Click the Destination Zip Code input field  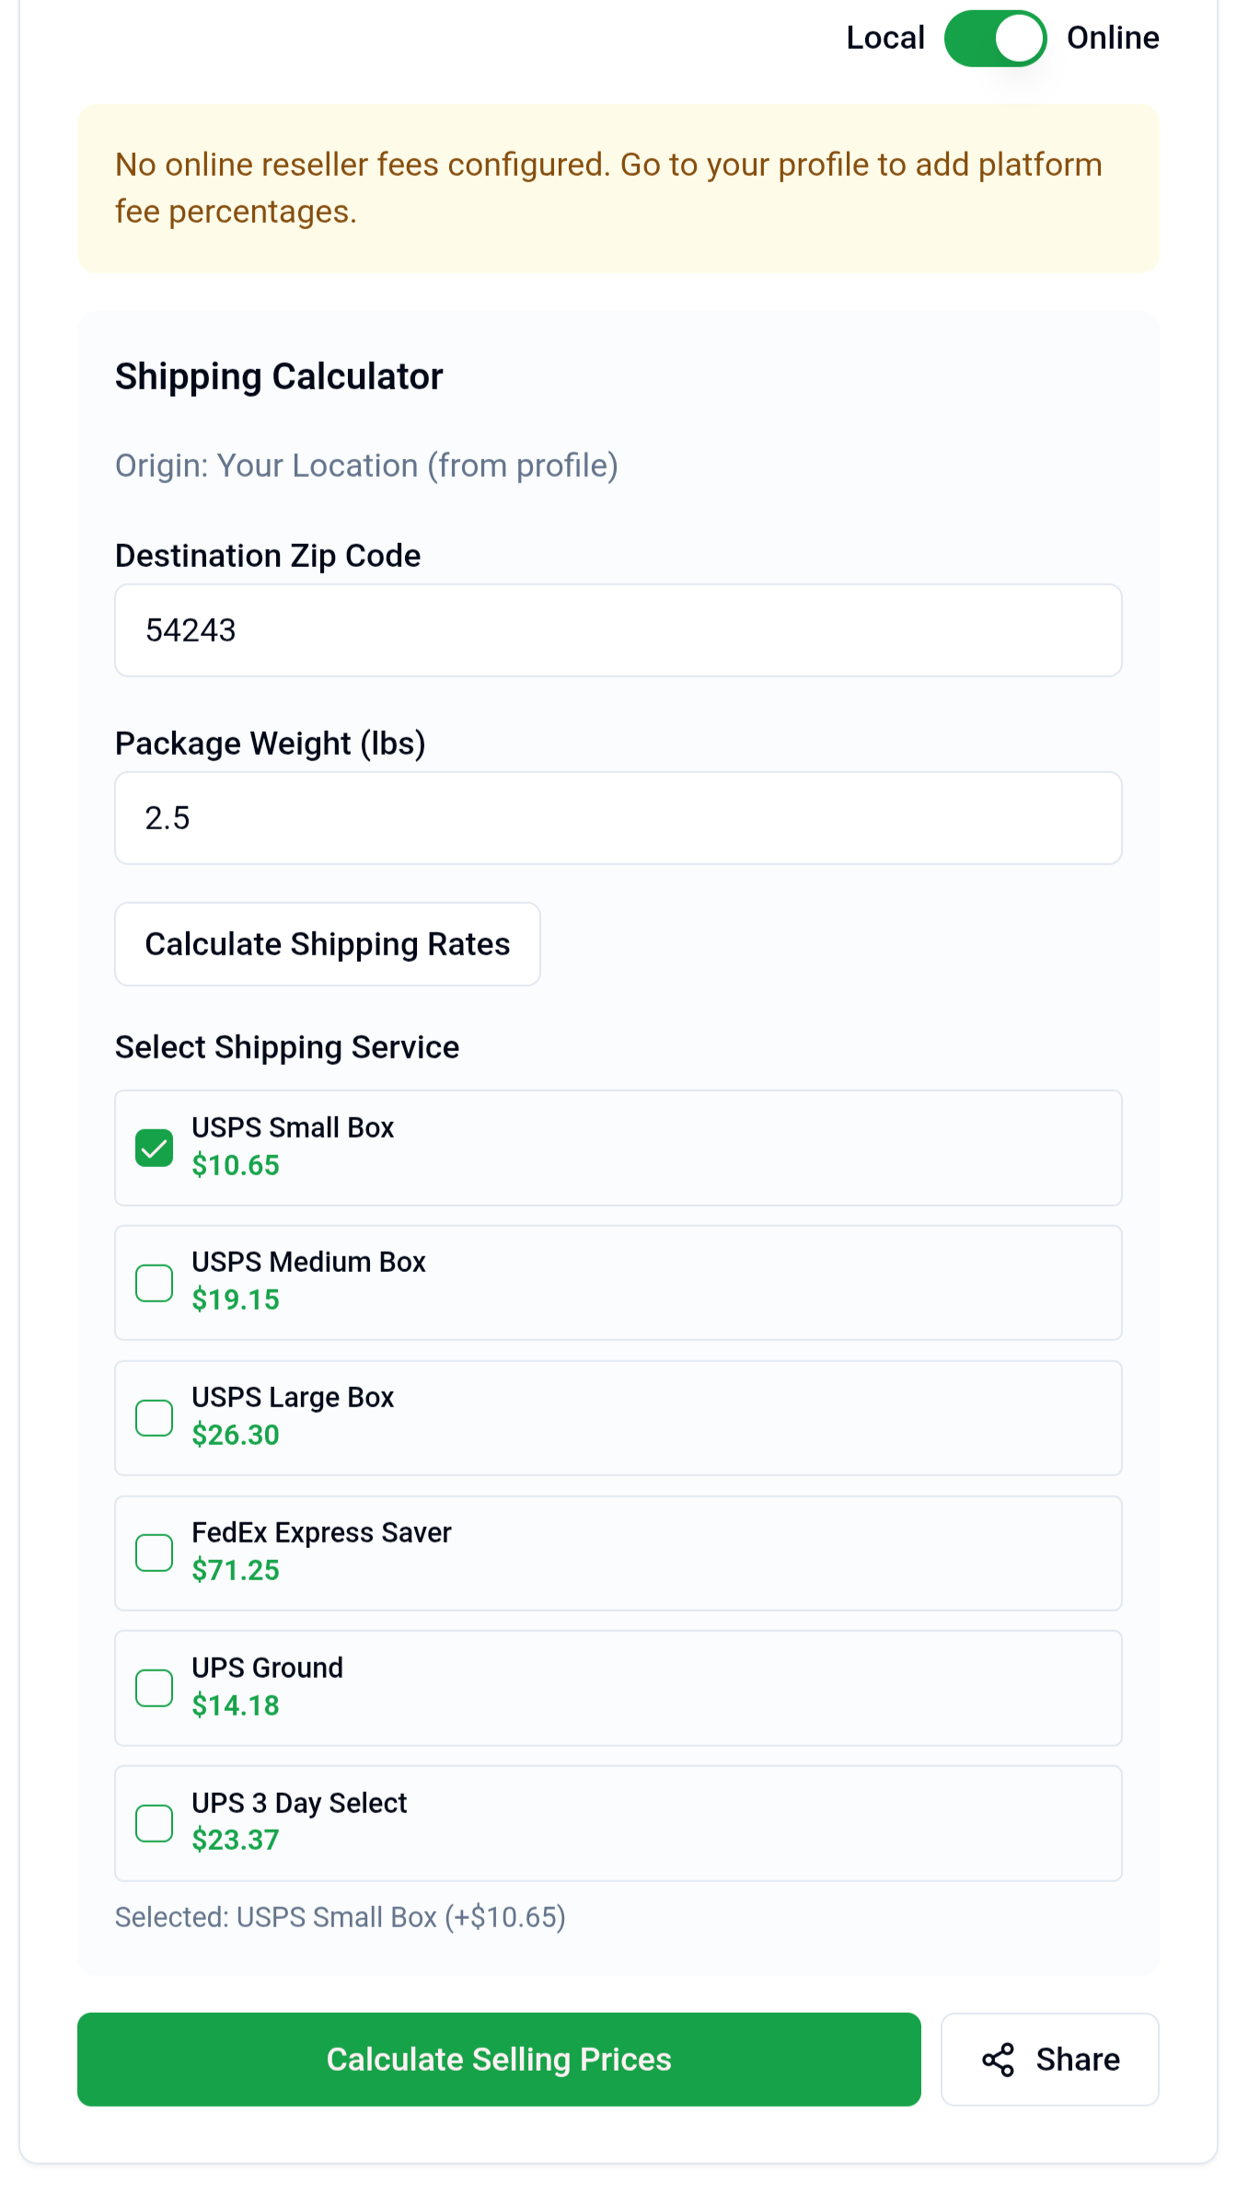point(618,630)
